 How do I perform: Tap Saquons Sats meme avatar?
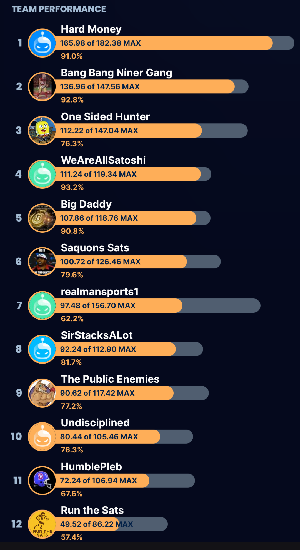coord(42,262)
